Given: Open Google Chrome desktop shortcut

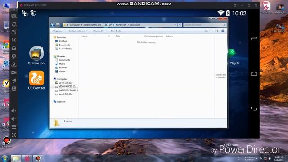Looking at the screenshot, I should [6, 47].
